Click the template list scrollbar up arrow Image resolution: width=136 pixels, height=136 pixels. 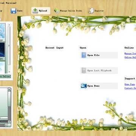pos(9,25)
